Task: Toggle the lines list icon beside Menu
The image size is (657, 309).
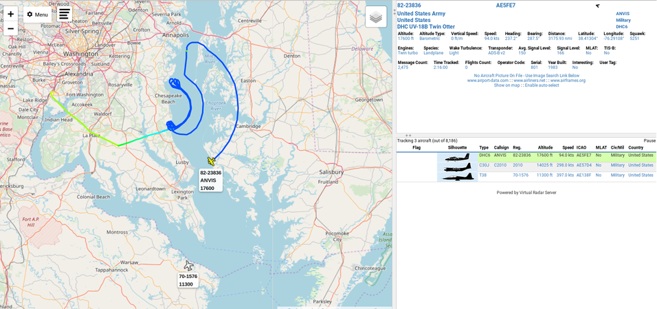Action: coord(64,14)
